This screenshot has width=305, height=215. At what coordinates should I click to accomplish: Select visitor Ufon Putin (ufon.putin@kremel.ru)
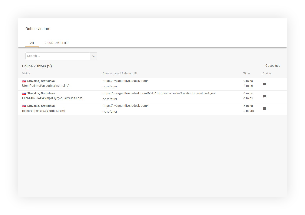(x=46, y=86)
